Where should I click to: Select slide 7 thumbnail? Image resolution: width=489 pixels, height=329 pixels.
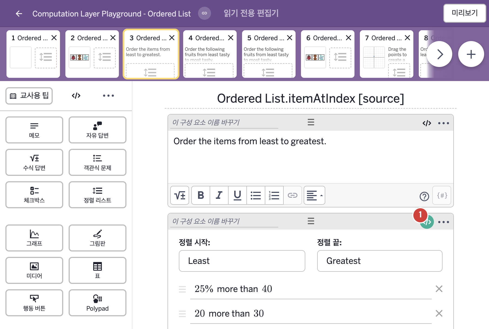coord(387,54)
